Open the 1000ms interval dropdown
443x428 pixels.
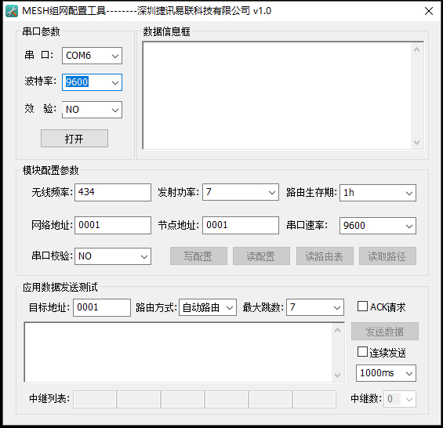pyautogui.click(x=386, y=373)
